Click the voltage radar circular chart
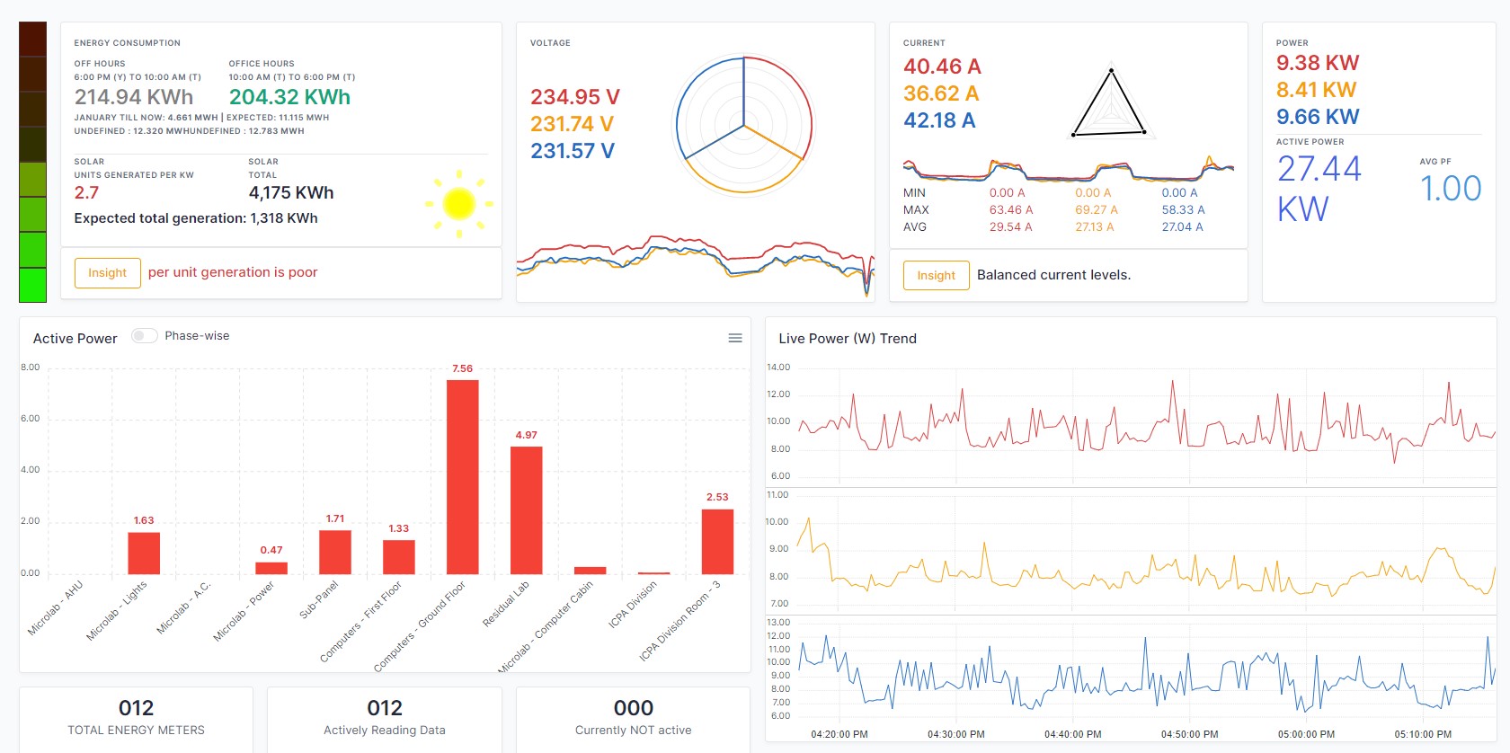Screen dimensions: 1510x753 coord(744,125)
